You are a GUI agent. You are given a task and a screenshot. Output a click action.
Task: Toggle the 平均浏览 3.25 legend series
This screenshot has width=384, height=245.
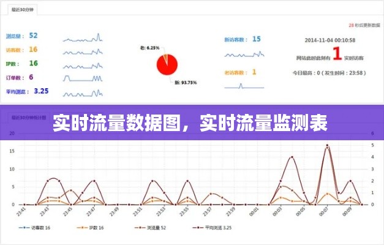pos(211,227)
